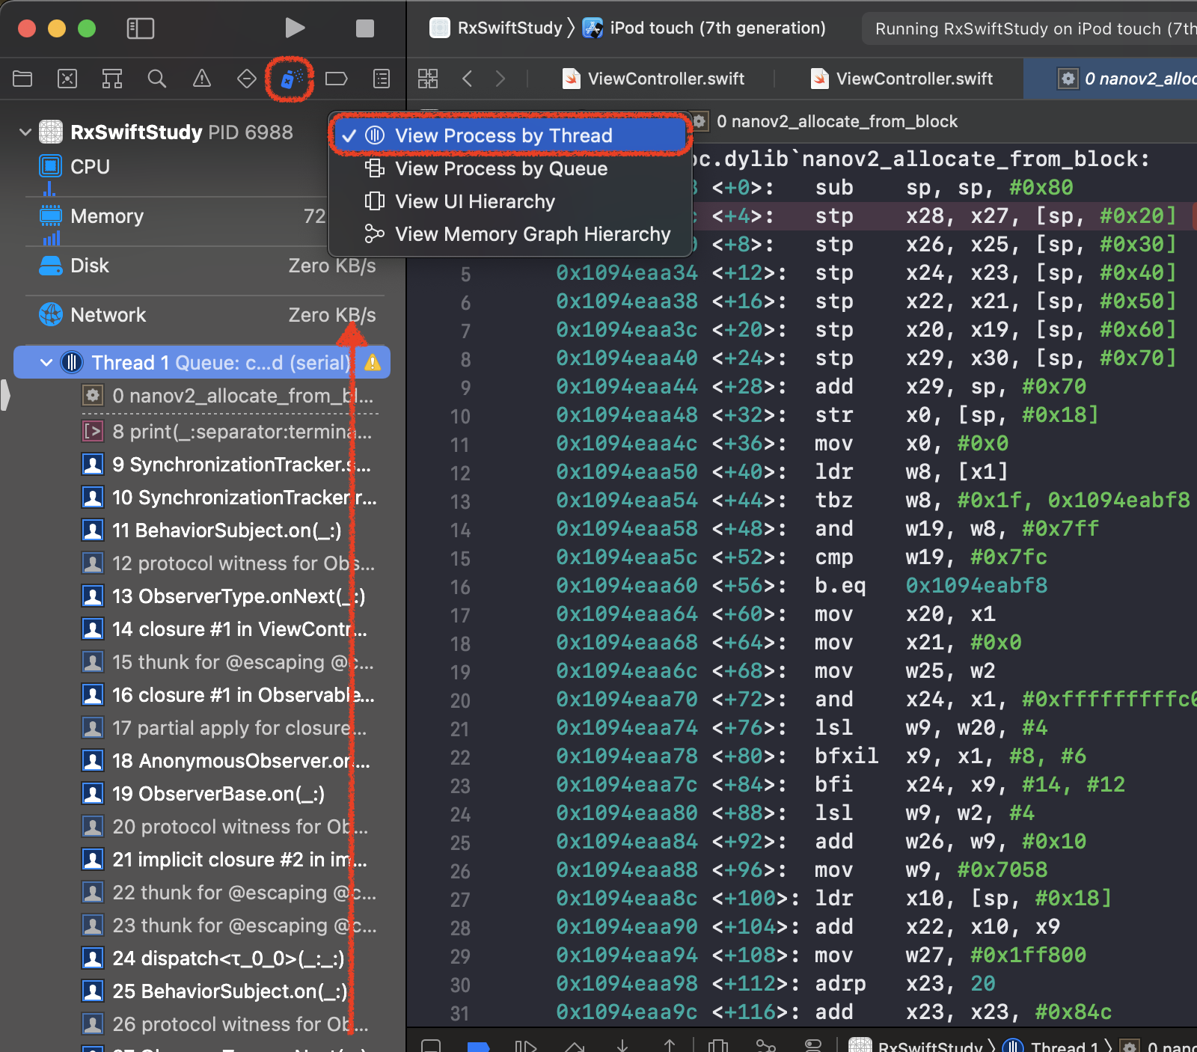Open the Project navigator folder icon
The height and width of the screenshot is (1052, 1197).
(x=22, y=79)
